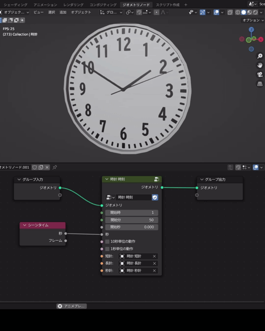Switch to orthographic grid view icon
Screen dimensions: 265x331
[260, 84]
